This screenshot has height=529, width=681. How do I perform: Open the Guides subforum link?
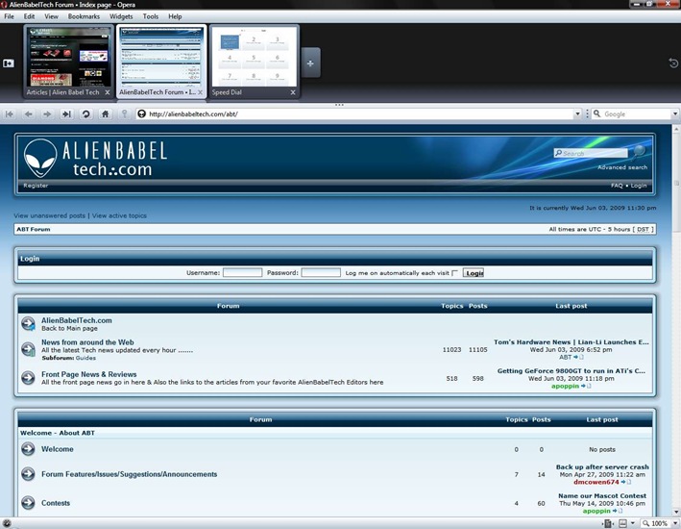pyautogui.click(x=85, y=358)
